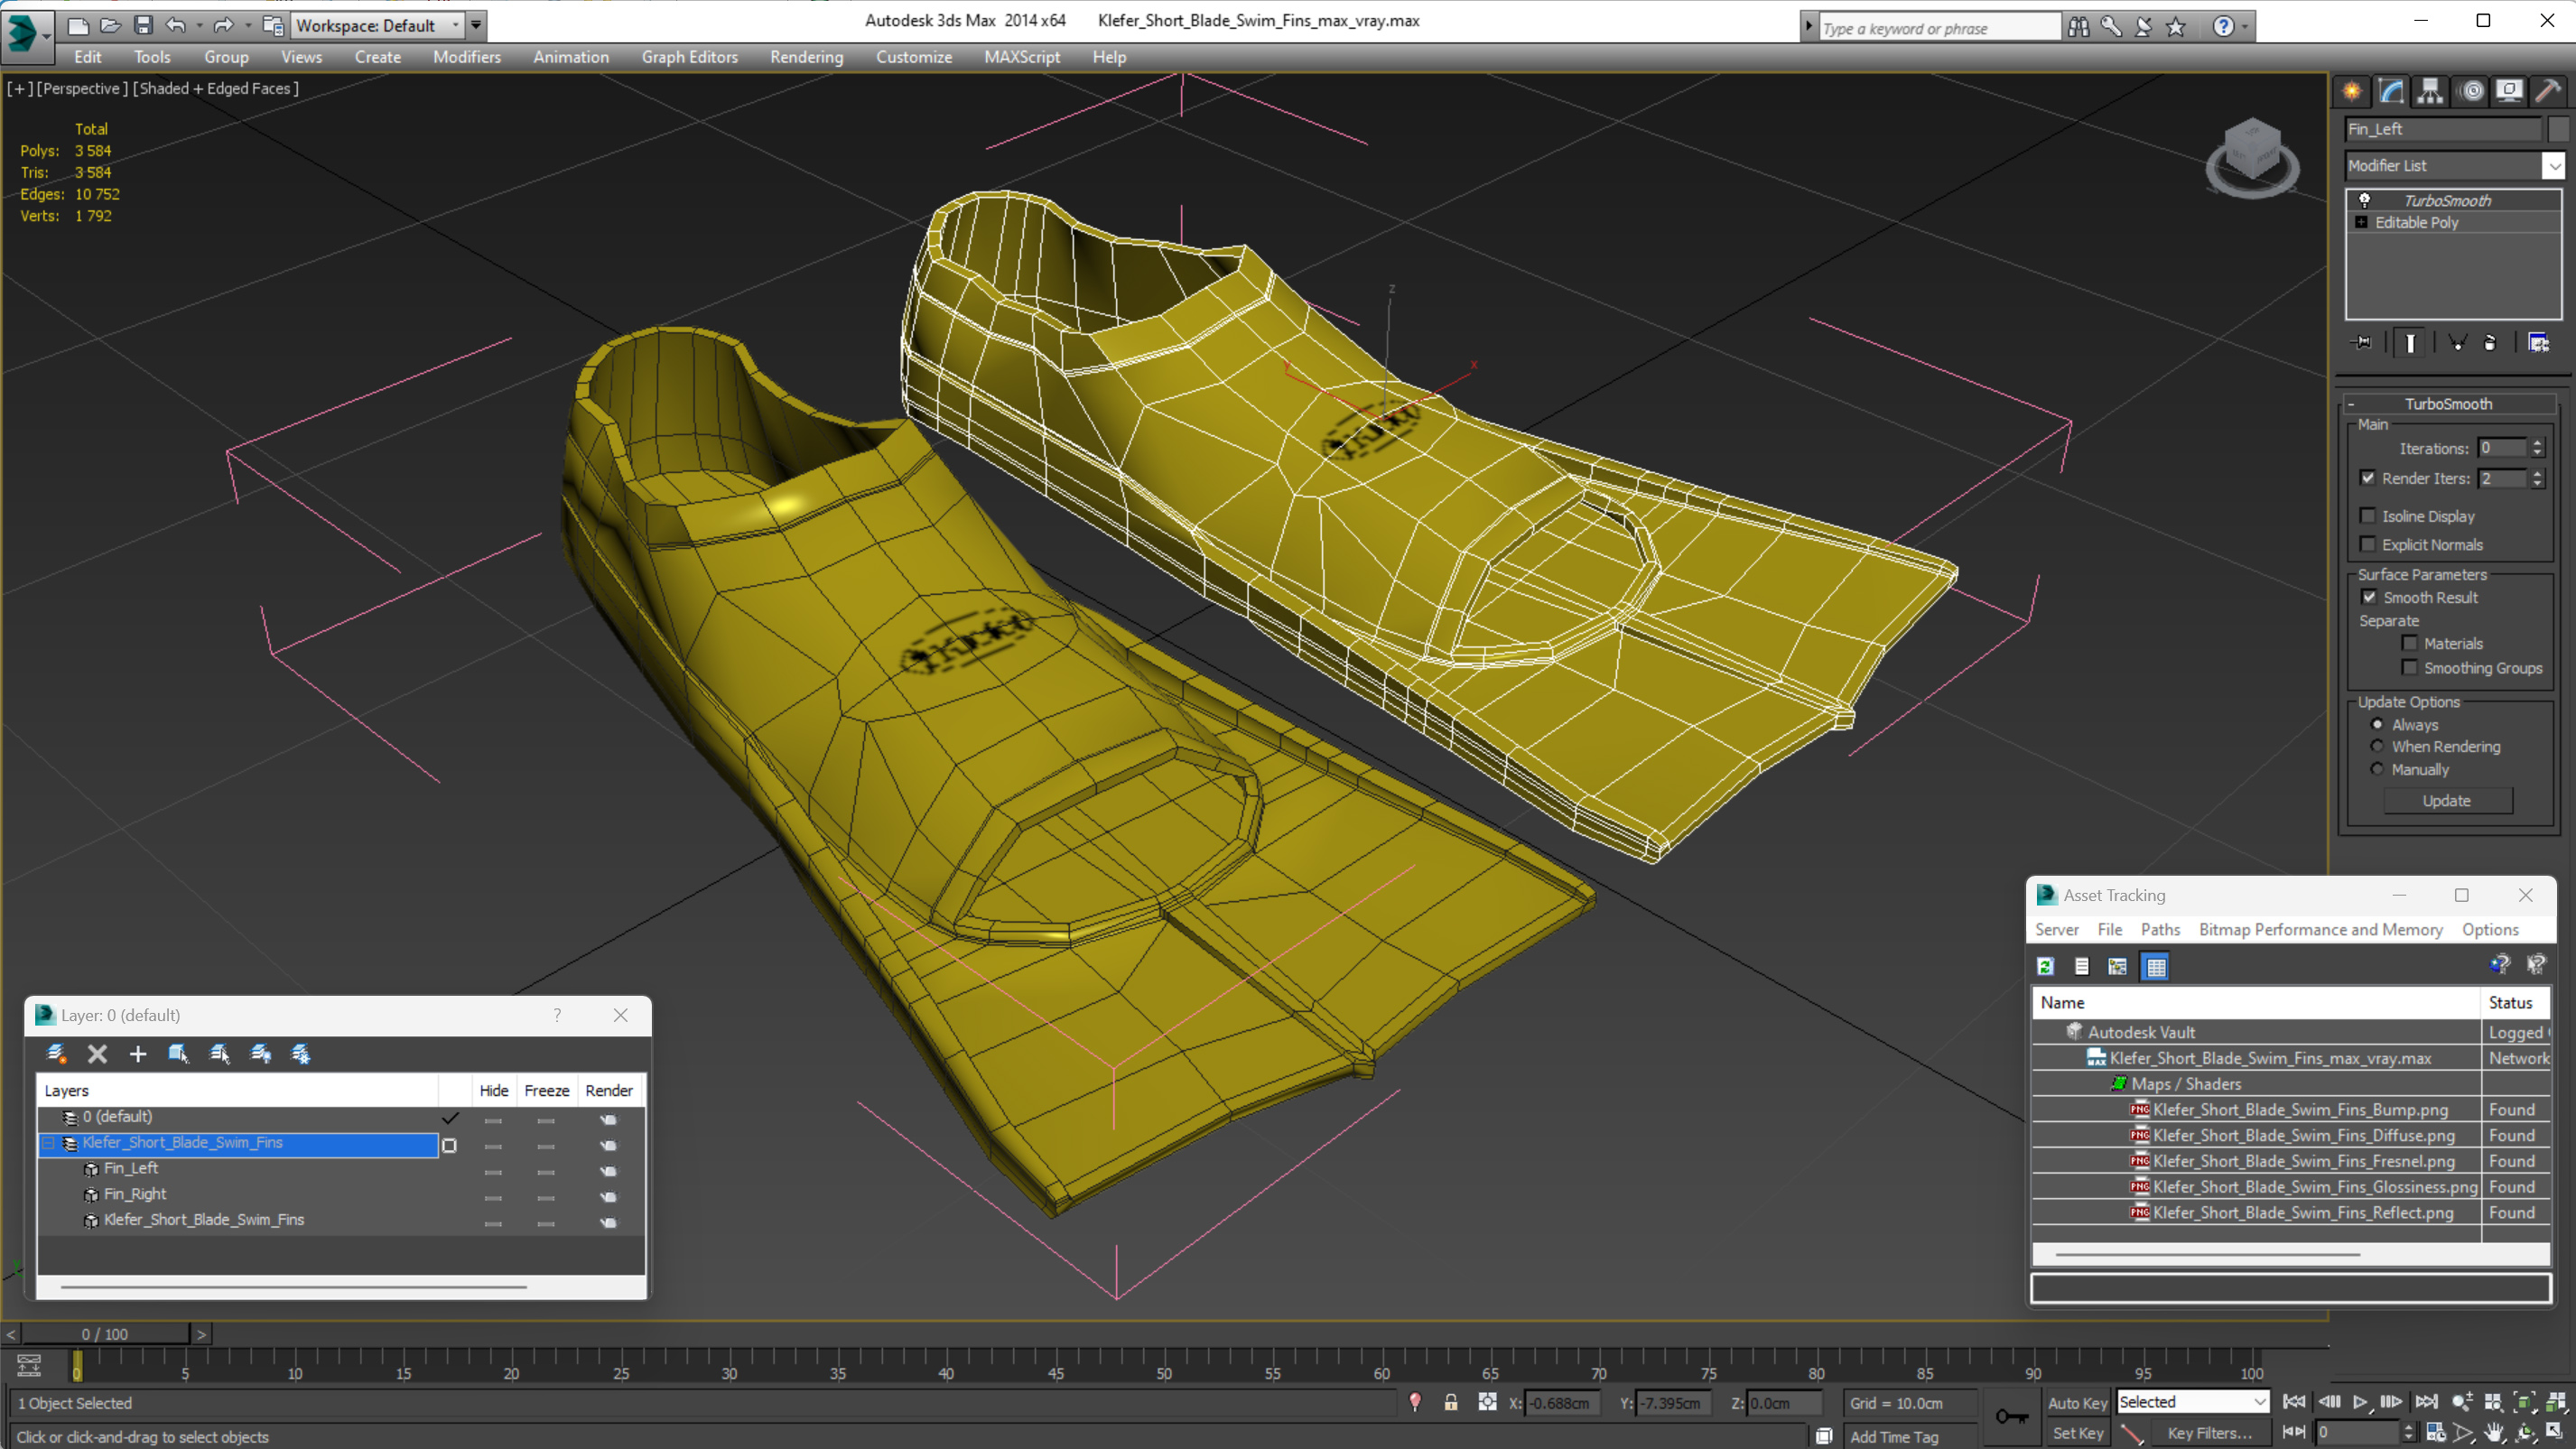2576x1449 pixels.
Task: Click the Create New Layer plus icon
Action: 138,1054
